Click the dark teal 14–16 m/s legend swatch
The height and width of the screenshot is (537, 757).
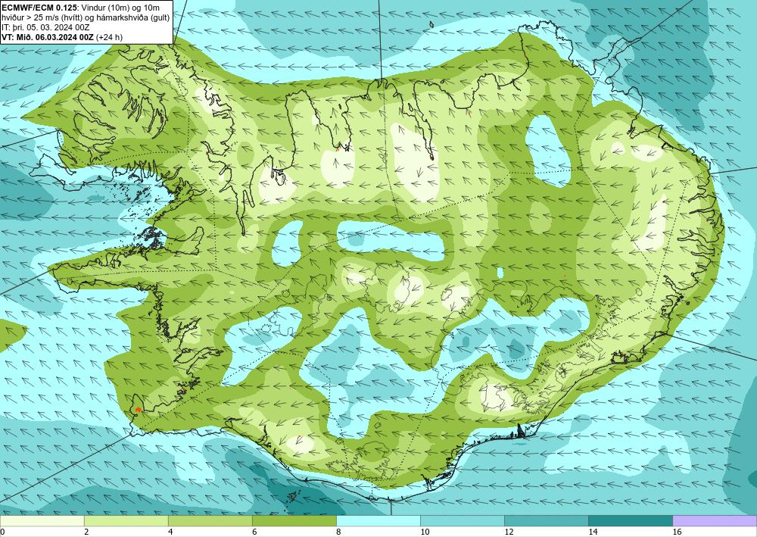630,520
